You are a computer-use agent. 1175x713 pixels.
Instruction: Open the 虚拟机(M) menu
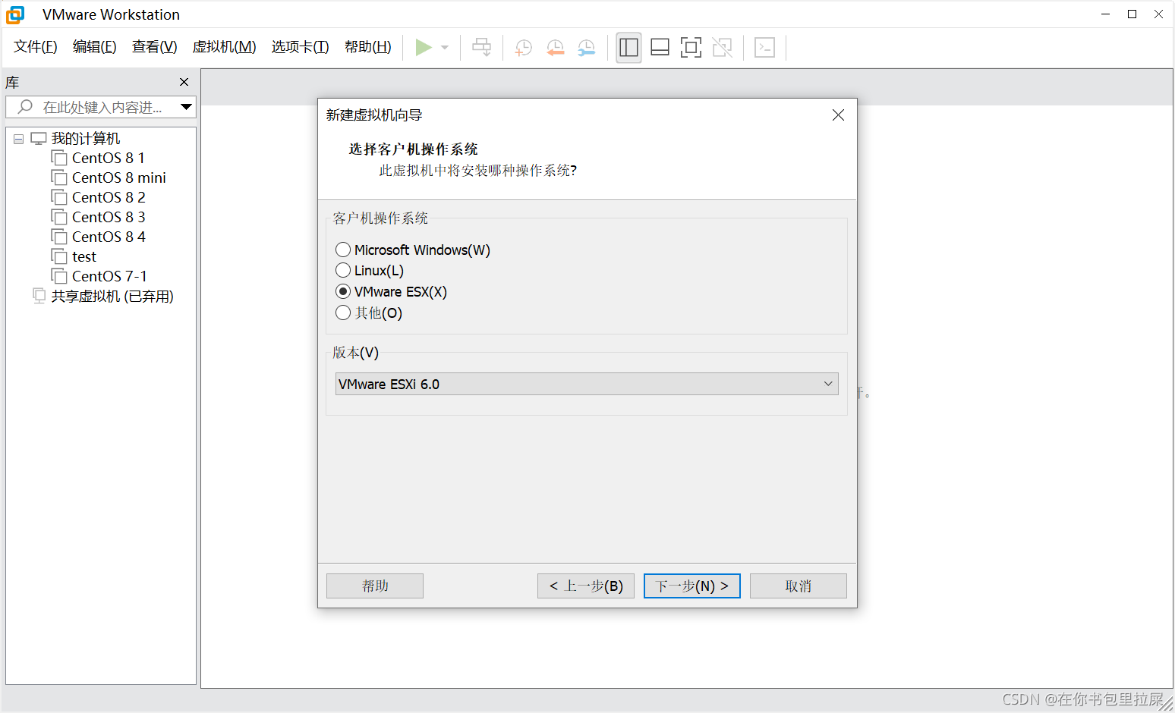(225, 47)
